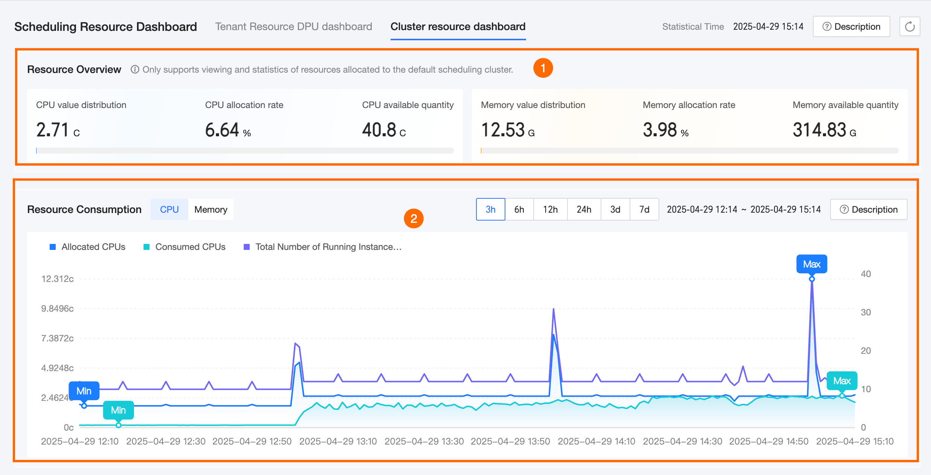Click the 40.8 CPU available quantity value
This screenshot has width=931, height=475.
[x=384, y=130]
